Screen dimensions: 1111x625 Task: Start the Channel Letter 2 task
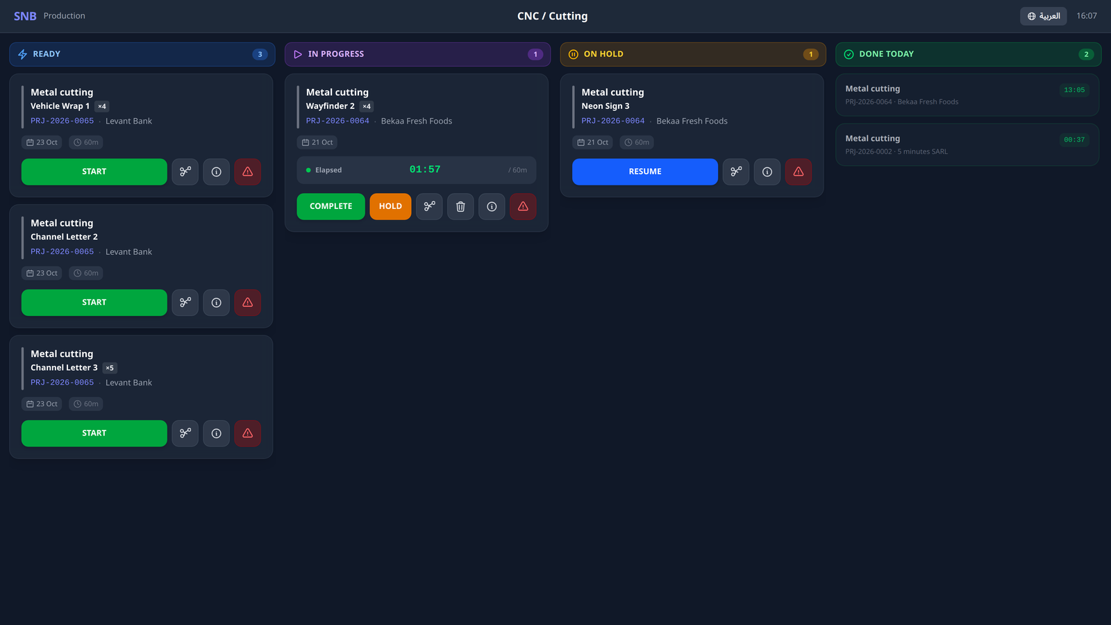point(94,303)
